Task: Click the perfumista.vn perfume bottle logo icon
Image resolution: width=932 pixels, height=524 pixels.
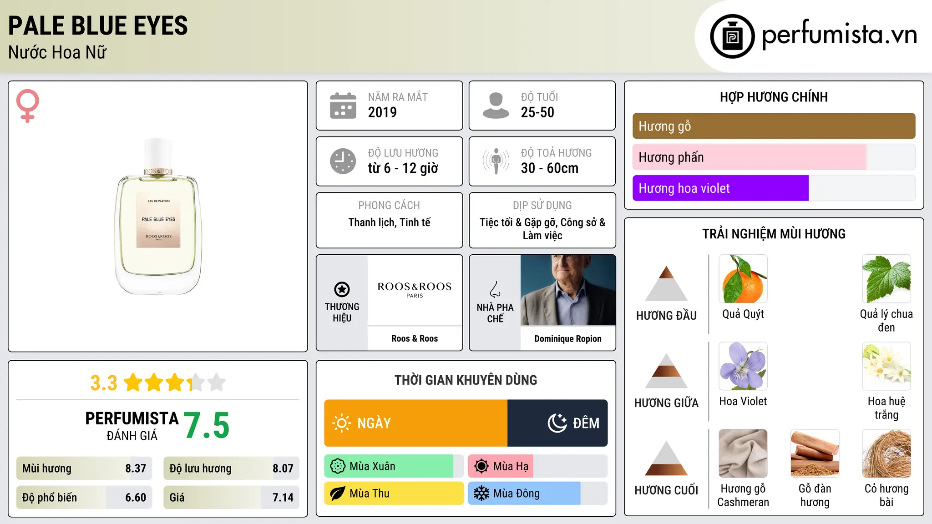Action: point(732,36)
